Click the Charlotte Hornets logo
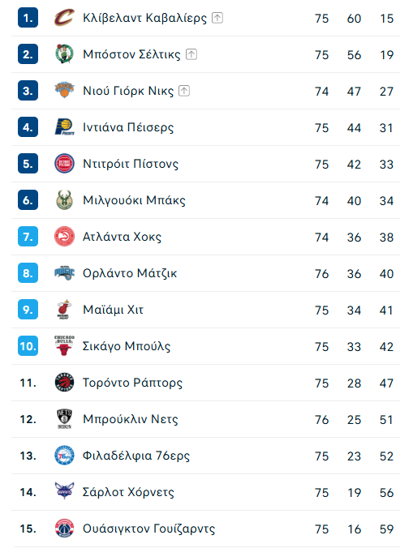This screenshot has width=400, height=548. (x=64, y=492)
